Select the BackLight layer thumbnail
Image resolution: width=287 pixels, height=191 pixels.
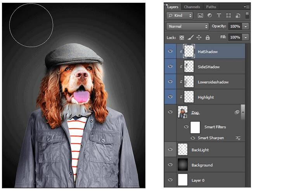point(183,150)
